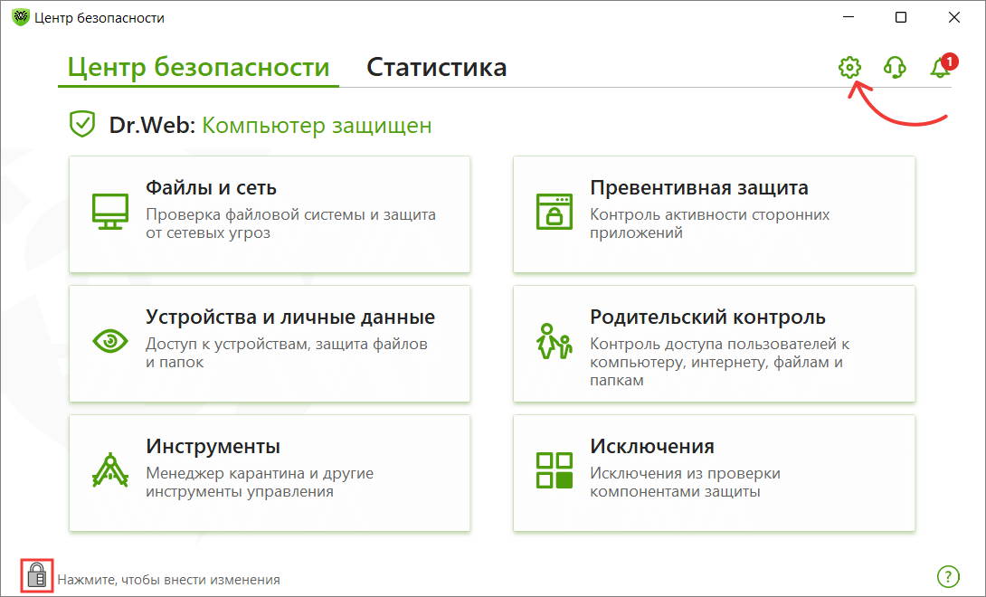
Task: Maximize the Центр безопасности window
Action: [x=901, y=17]
